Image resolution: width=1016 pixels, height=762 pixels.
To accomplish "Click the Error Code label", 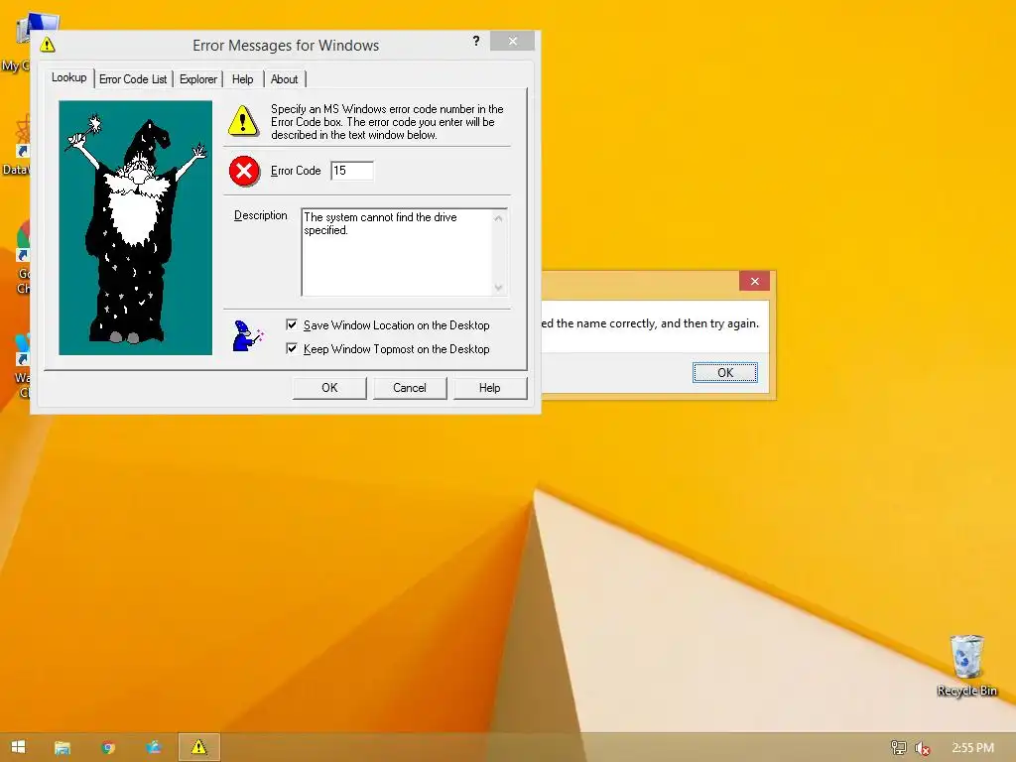I will (296, 171).
